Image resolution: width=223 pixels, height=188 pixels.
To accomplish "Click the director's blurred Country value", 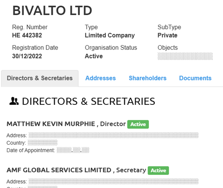I will [x=43, y=143].
